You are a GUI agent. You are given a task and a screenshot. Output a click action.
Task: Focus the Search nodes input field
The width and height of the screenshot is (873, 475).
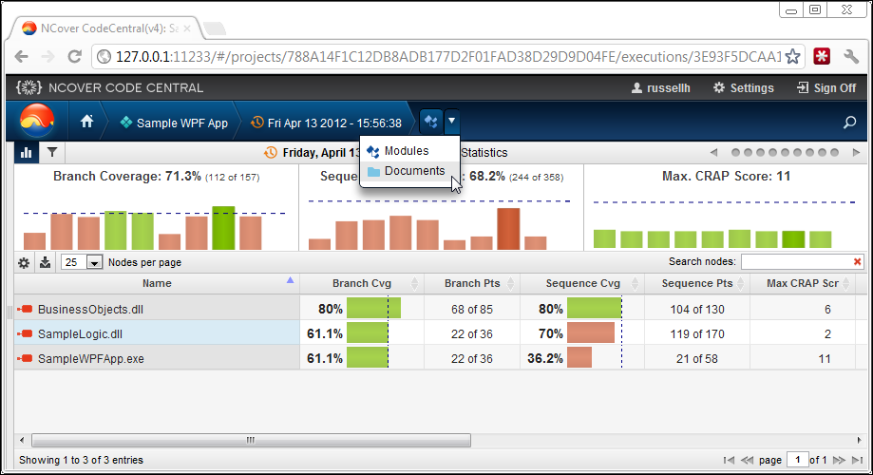pos(797,261)
